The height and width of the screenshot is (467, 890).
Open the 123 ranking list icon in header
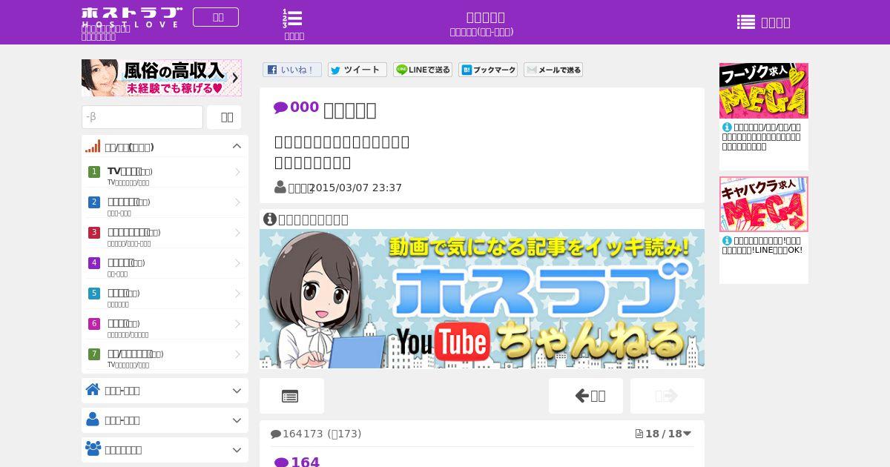point(294,24)
